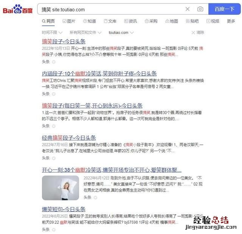Click the 百度一下 search button

pos(224,9)
